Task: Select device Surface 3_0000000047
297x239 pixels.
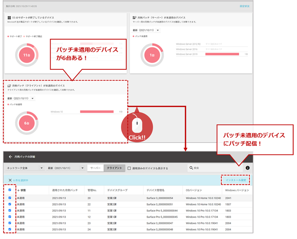Action: click(x=160, y=223)
